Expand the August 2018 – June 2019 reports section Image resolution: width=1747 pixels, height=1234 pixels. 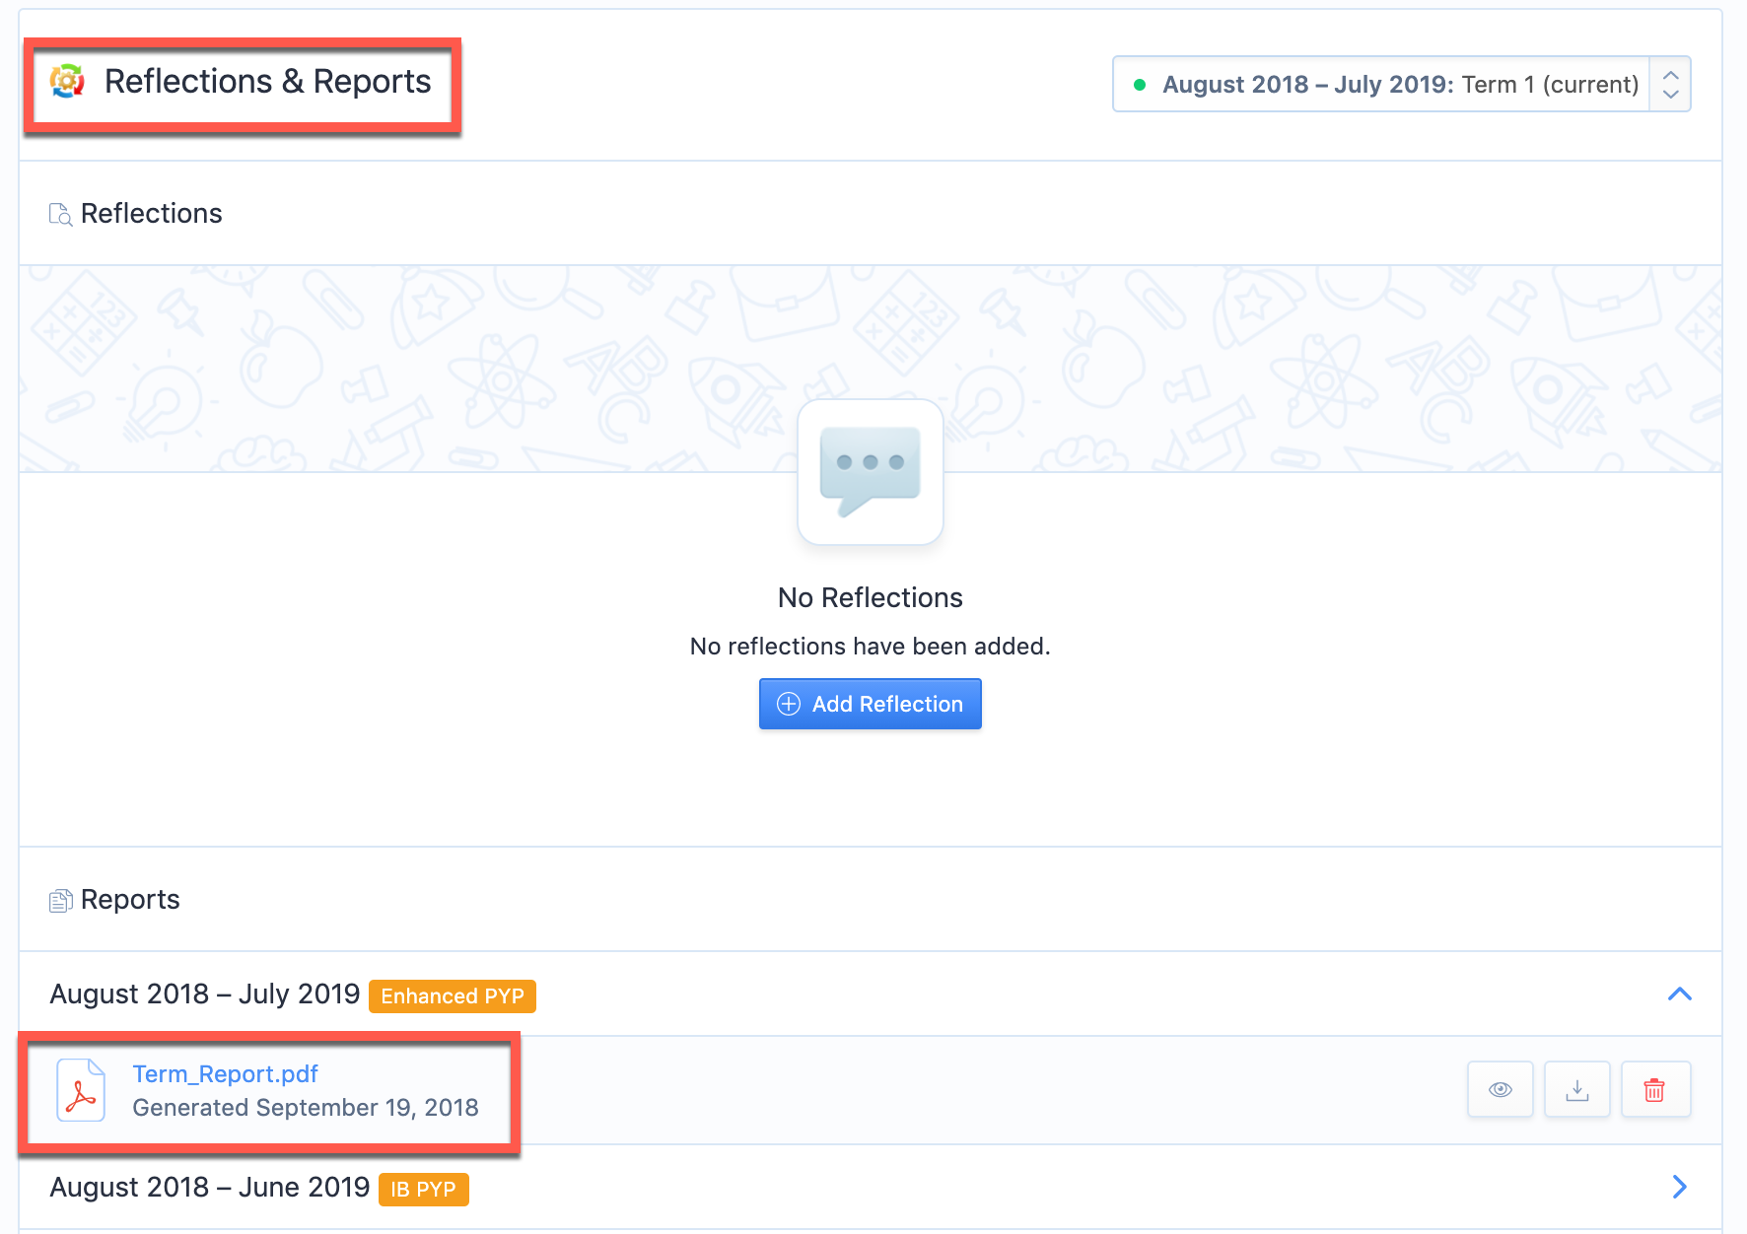tap(1680, 1187)
